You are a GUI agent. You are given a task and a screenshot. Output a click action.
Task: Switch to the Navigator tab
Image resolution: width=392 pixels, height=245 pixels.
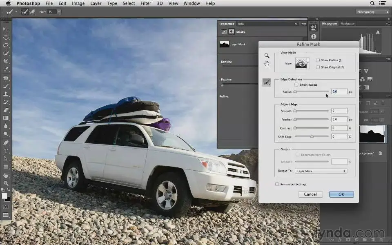(x=347, y=24)
